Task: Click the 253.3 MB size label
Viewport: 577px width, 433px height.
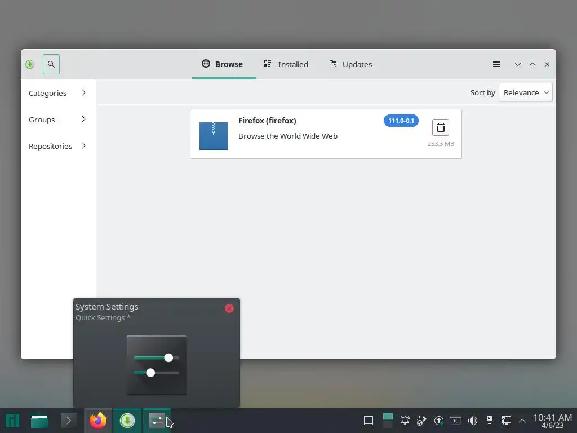Action: 441,144
